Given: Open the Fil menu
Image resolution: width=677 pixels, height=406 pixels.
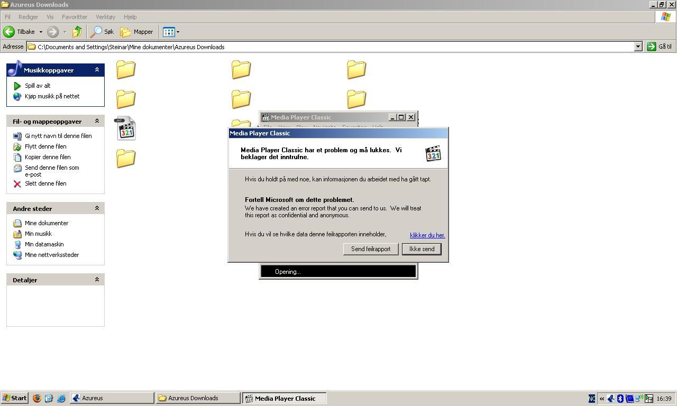Looking at the screenshot, I should pos(7,17).
